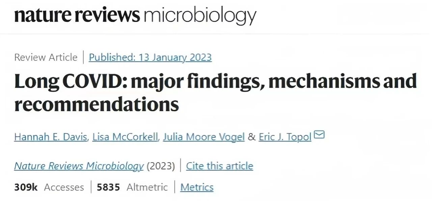Click the "microbiology" word in the journal logo
The image size is (432, 201).
[200, 16]
